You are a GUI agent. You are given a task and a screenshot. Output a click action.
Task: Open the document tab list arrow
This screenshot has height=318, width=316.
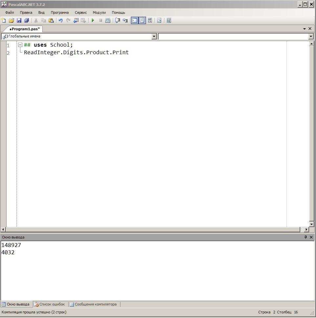tap(305, 29)
